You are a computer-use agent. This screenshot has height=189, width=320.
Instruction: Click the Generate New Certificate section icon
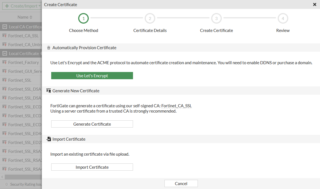pyautogui.click(x=49, y=91)
